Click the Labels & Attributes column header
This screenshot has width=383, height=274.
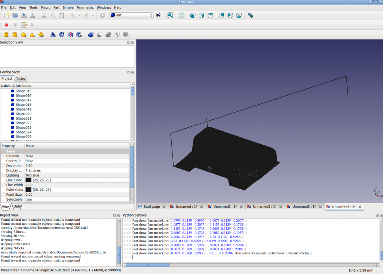point(65,86)
